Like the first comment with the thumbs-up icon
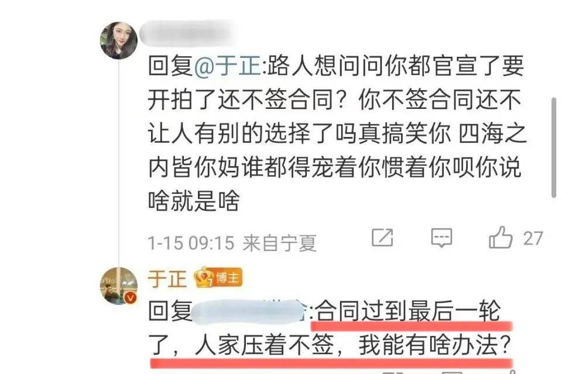This screenshot has width=562, height=374. [501, 237]
